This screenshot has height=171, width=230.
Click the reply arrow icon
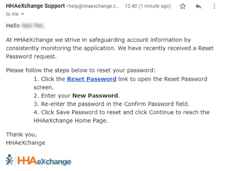pos(198,6)
